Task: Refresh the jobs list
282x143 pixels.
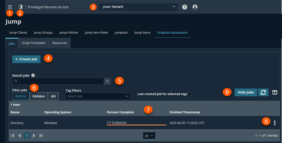Action: [263, 92]
